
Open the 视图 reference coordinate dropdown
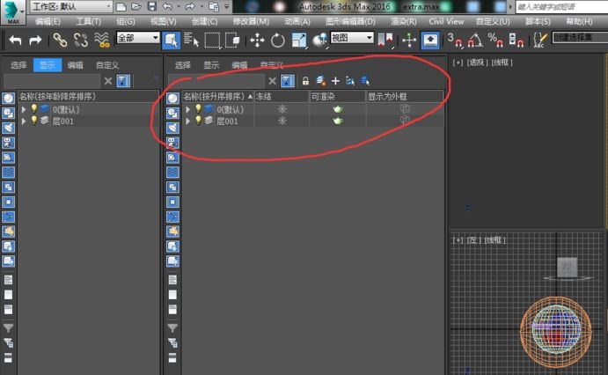352,38
